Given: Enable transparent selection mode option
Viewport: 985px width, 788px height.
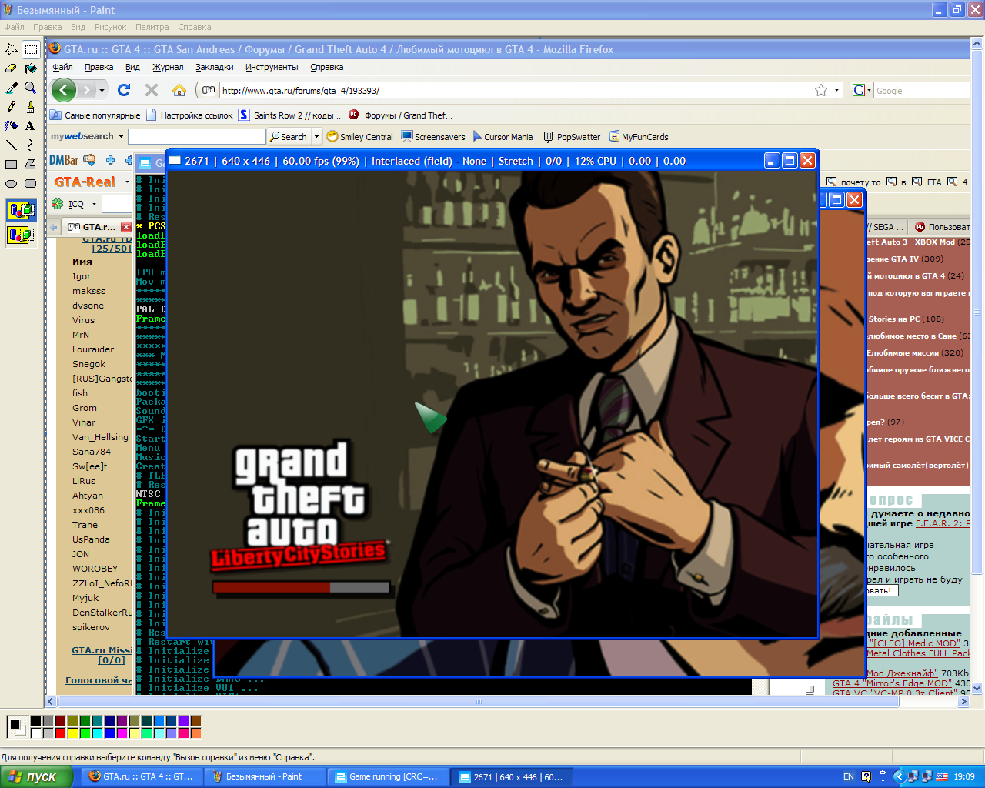Looking at the screenshot, I should pos(21,234).
